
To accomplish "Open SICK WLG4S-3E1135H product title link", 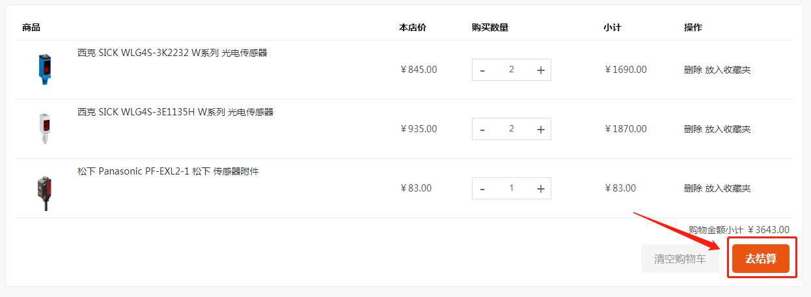I will (x=175, y=112).
